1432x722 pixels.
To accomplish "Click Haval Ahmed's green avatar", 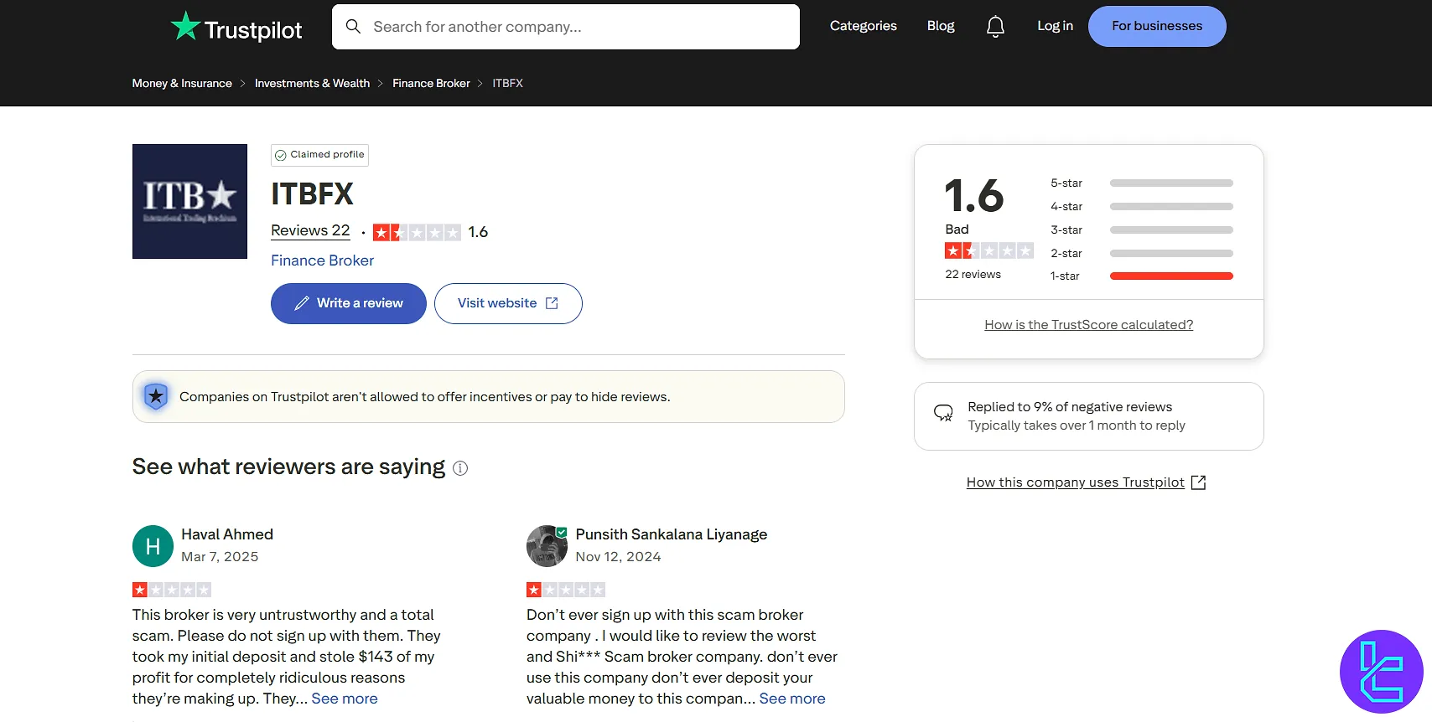I will [x=153, y=546].
